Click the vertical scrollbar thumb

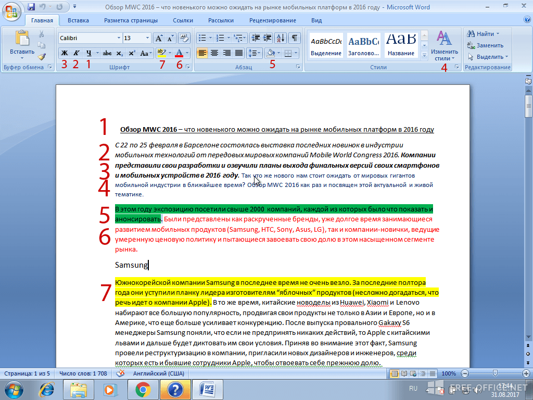pyautogui.click(x=528, y=106)
